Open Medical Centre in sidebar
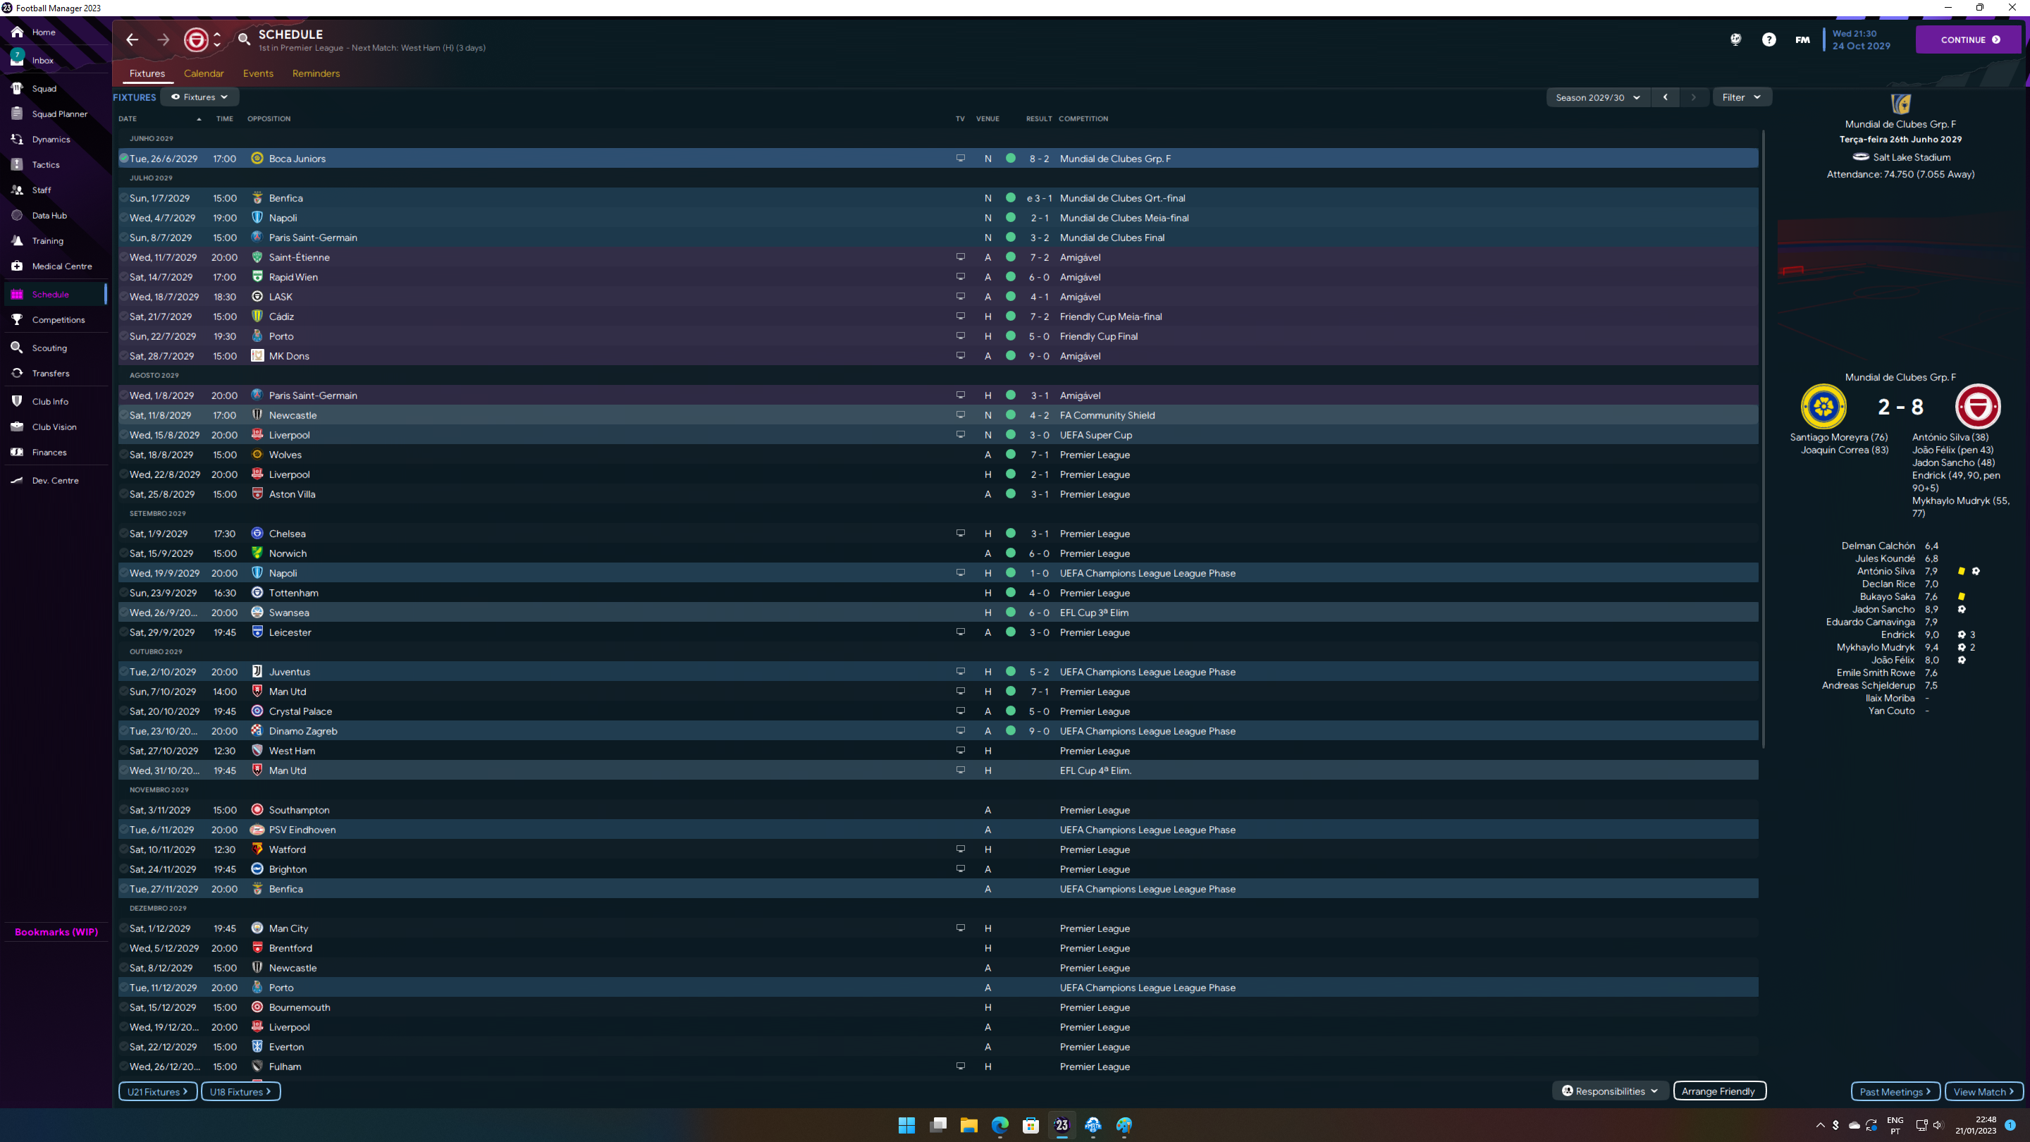 click(61, 266)
